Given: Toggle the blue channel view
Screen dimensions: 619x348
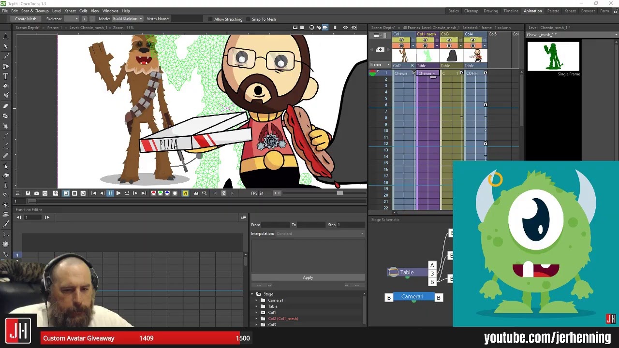Looking at the screenshot, I should point(167,193).
